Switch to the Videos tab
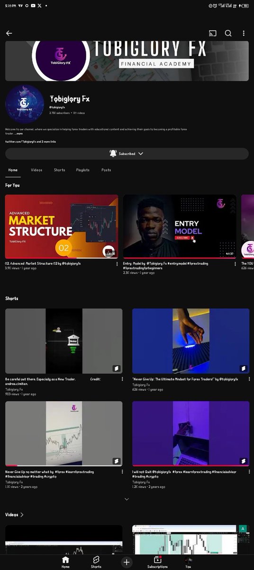Viewport: 254px width, 570px height. (36, 170)
